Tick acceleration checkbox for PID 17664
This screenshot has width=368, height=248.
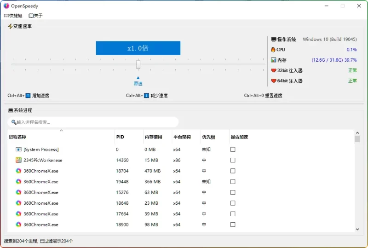click(233, 213)
